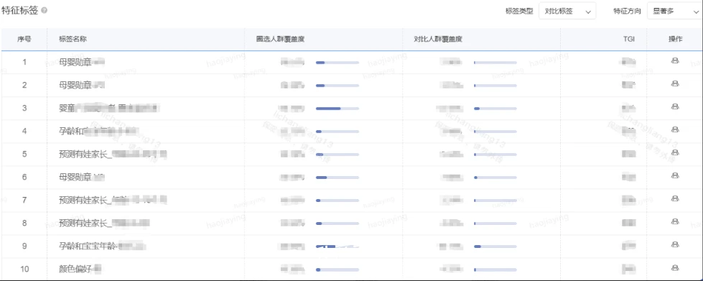
Task: Click row 3 对比人群覆盖度 progress bar
Action: click(495, 109)
